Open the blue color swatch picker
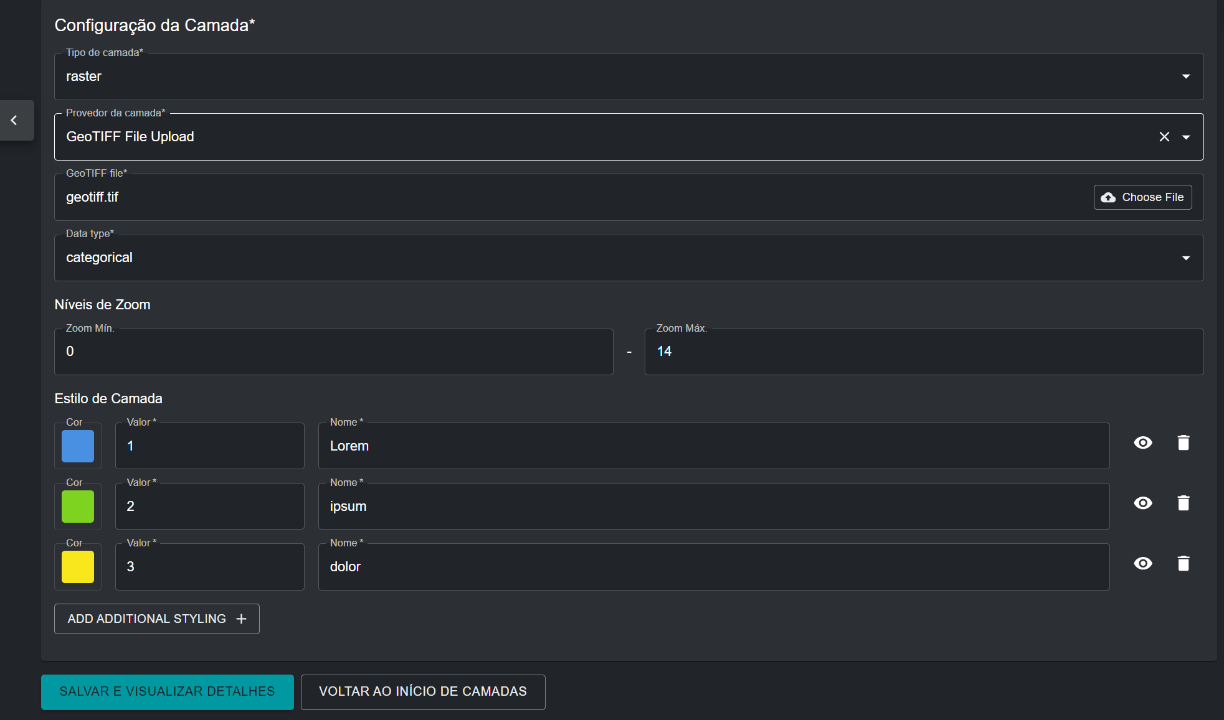The height and width of the screenshot is (720, 1224). [78, 446]
